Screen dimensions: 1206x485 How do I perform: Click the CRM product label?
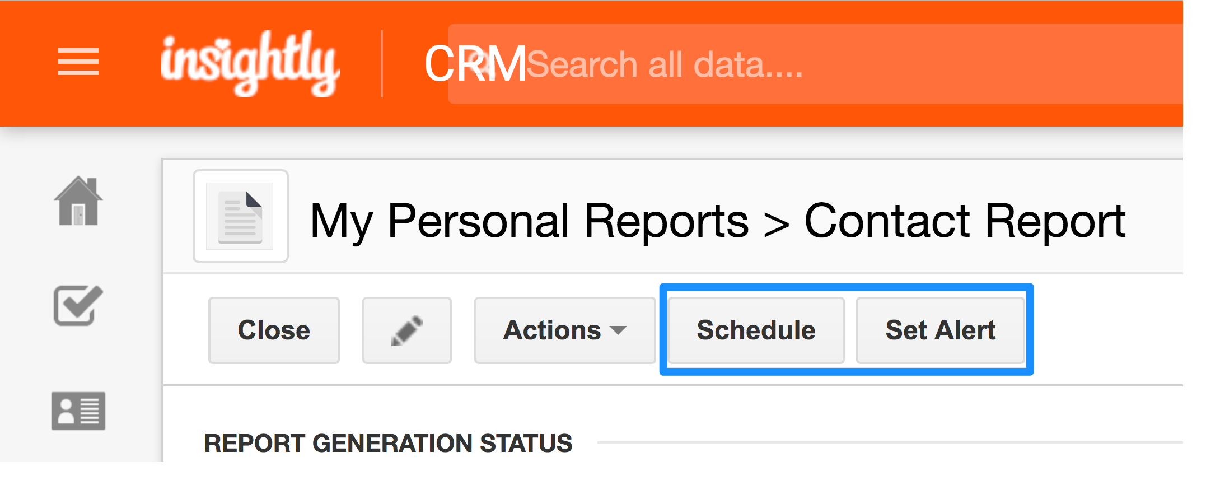[475, 64]
